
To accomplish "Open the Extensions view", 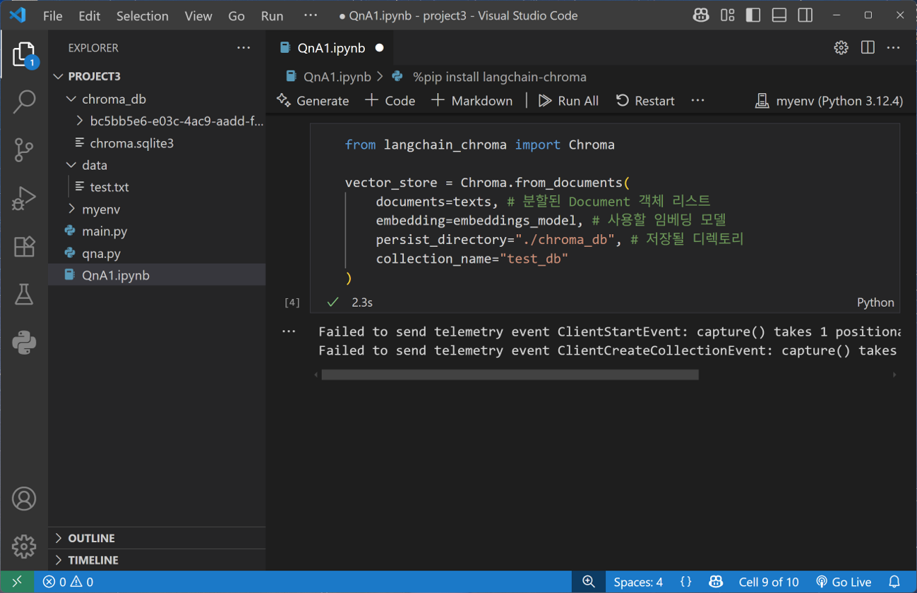I will [24, 247].
